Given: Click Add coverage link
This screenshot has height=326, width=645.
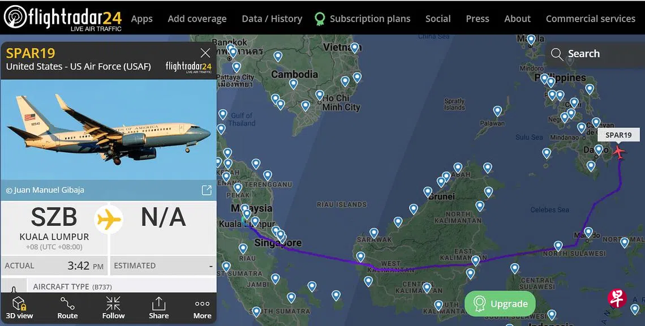Looking at the screenshot, I should pos(197,19).
